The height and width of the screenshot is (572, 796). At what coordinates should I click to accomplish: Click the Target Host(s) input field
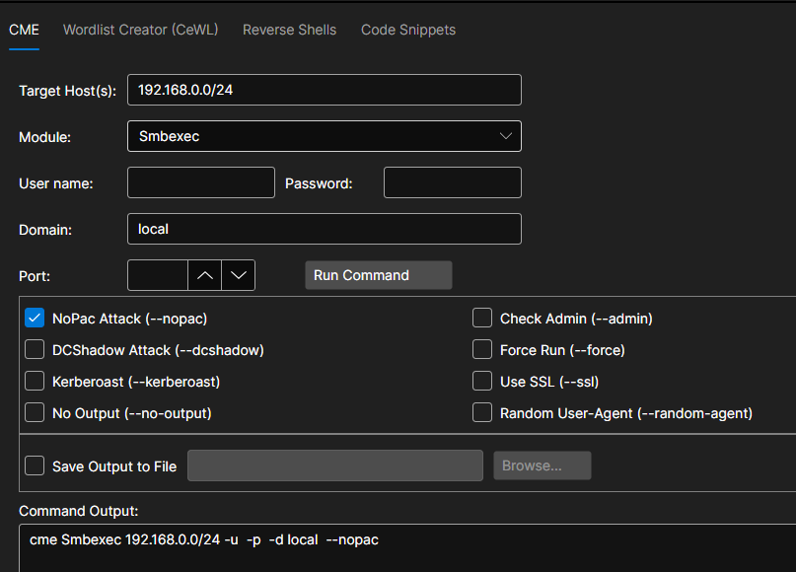point(324,90)
